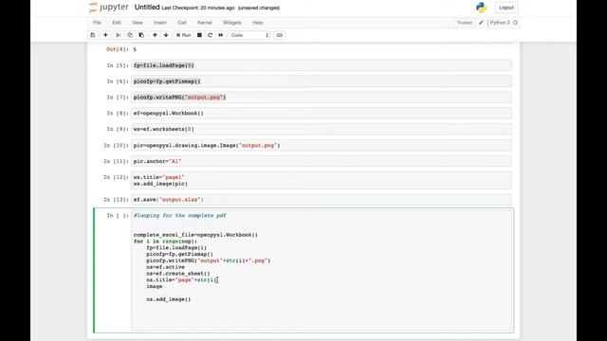Open the cell type Code dropdown

point(249,35)
